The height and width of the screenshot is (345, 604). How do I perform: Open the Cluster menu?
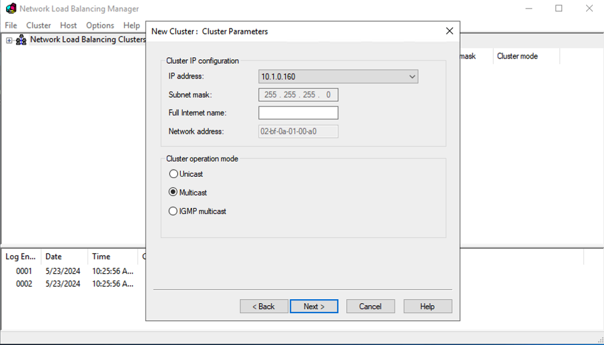(39, 25)
